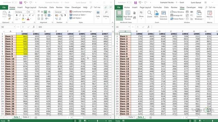Undo the last action in the left window
The width and height of the screenshot is (218, 122).
(x=25, y=2)
